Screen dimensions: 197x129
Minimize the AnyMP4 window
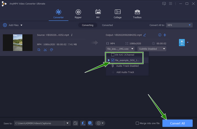pyautogui.click(x=181, y=4)
